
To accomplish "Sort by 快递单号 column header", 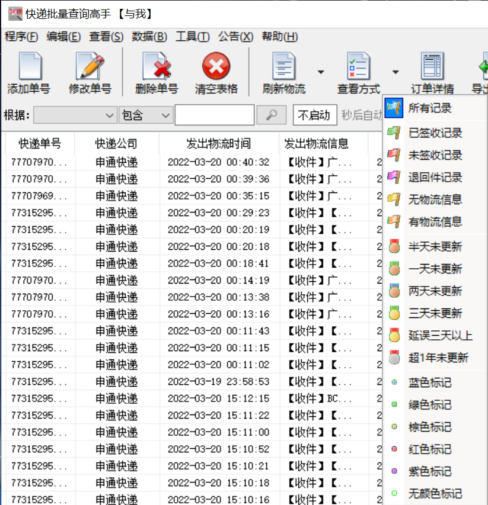I will tap(40, 143).
